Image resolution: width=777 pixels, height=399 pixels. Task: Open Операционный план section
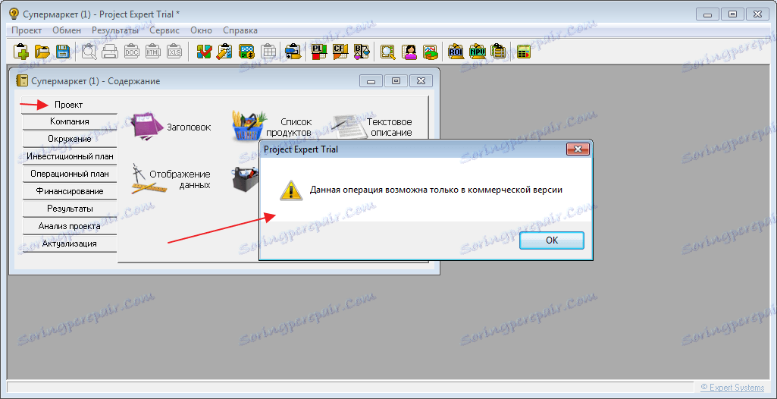70,174
